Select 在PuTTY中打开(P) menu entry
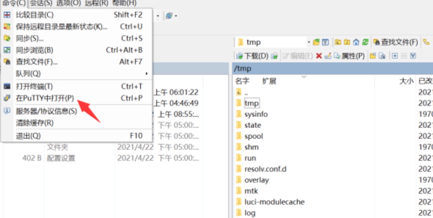This screenshot has height=218, width=433. (77, 98)
